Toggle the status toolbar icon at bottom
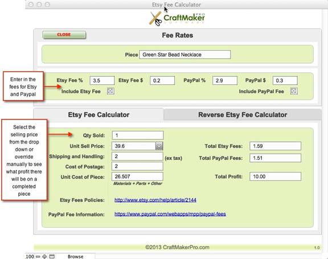Image resolution: width=328 pixels, height=259 pixels. 52,257
